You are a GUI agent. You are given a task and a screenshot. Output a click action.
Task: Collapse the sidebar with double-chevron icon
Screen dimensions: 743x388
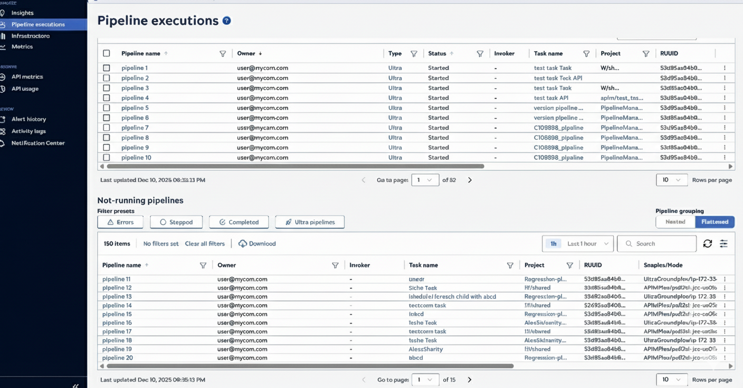pyautogui.click(x=75, y=386)
